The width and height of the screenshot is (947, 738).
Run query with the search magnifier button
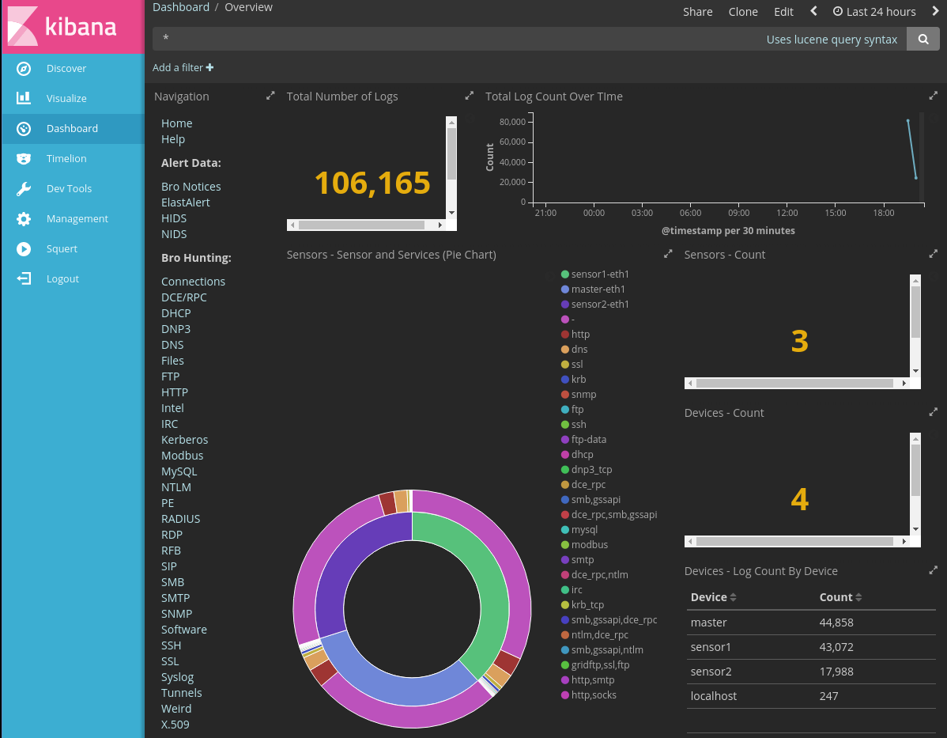(922, 40)
